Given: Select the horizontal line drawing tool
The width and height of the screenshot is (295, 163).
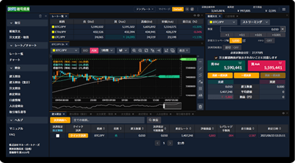Looking at the screenshot, I should pos(200,62).
